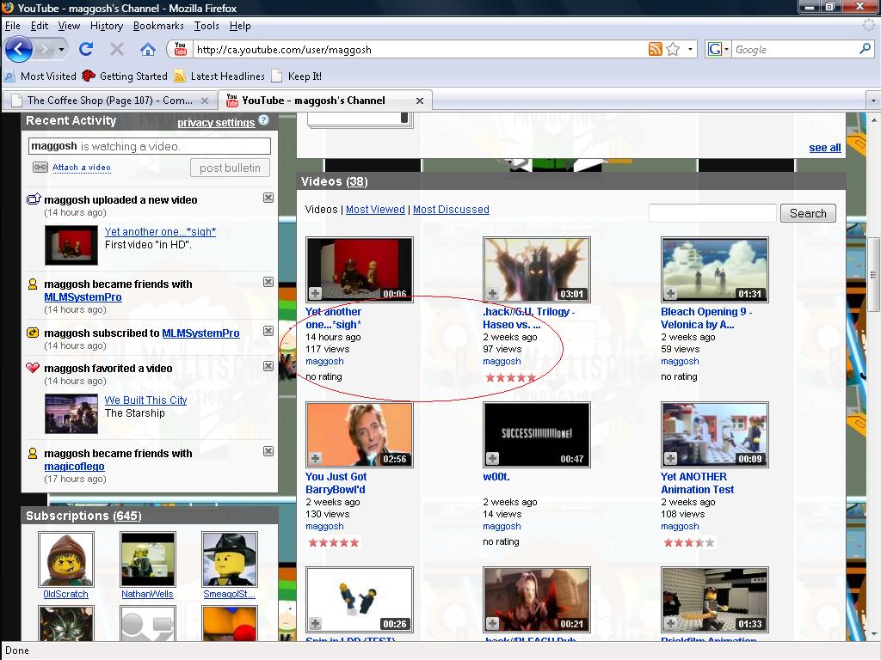Viewport: 881px width, 660px height.
Task: Remove 'subscribed to MLMSystemPro' activity item
Action: pyautogui.click(x=268, y=331)
